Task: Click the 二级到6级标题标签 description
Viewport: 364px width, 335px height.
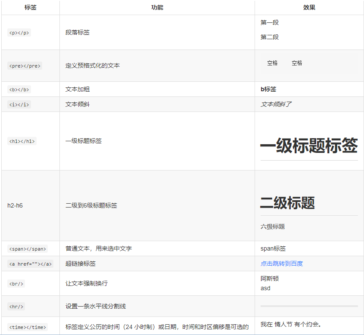Action: coord(91,205)
